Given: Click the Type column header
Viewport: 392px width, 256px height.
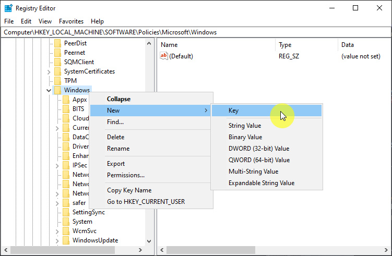Looking at the screenshot, I should point(285,45).
